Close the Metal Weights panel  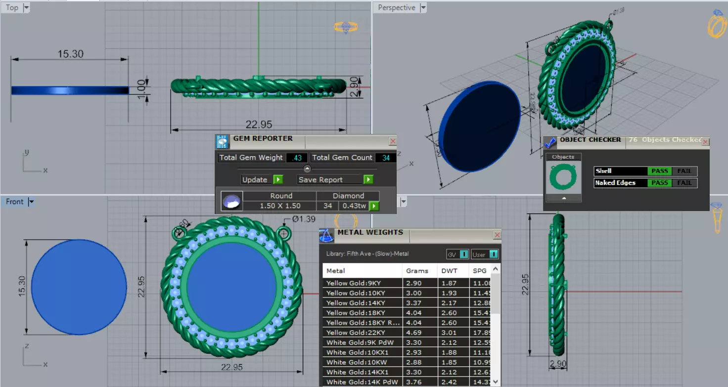coord(497,235)
